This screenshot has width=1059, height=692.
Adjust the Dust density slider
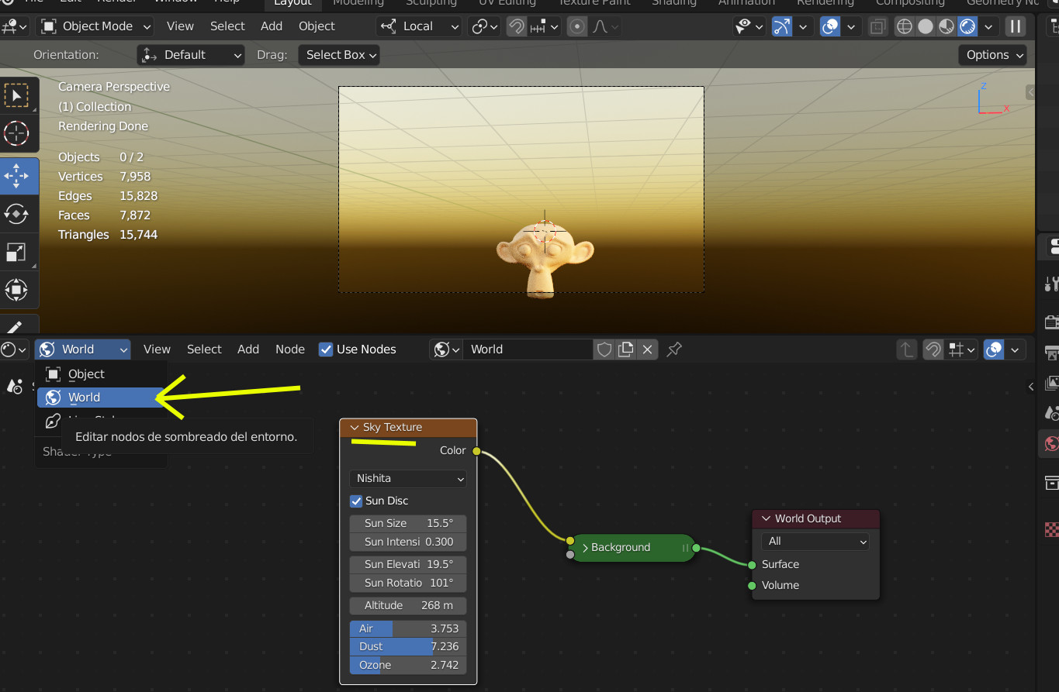click(x=408, y=646)
